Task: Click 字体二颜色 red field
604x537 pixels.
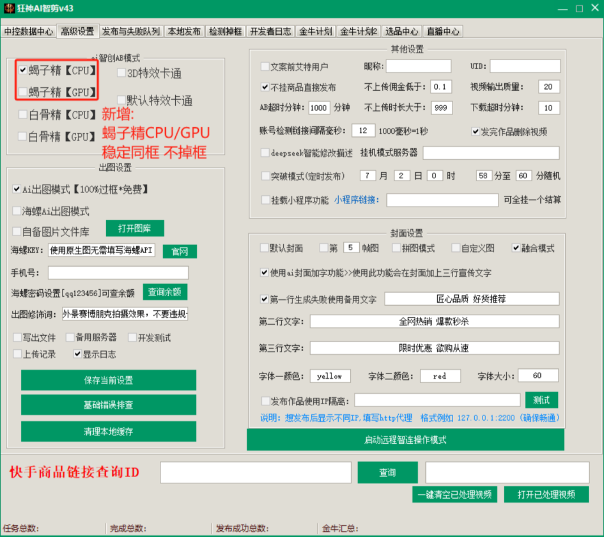Action: pos(440,376)
